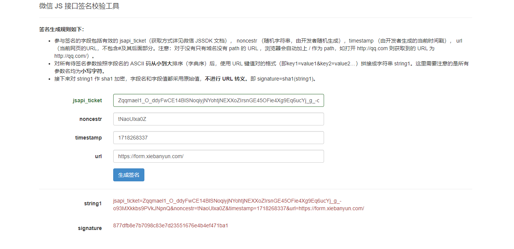The width and height of the screenshot is (514, 249).
Task: Click the page title 微信 JS 接口签名校验工具
Action: pos(79,6)
